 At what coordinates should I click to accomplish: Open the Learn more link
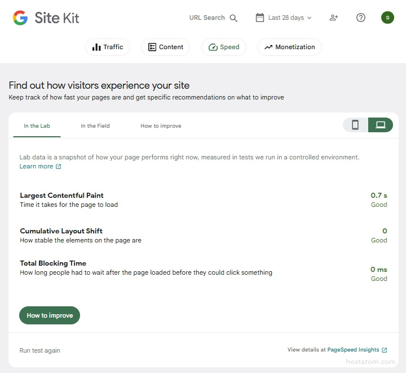41,166
